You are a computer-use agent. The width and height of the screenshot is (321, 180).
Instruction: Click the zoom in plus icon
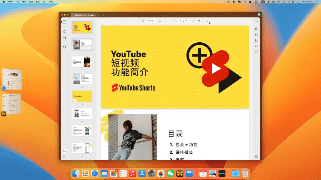click(x=160, y=21)
